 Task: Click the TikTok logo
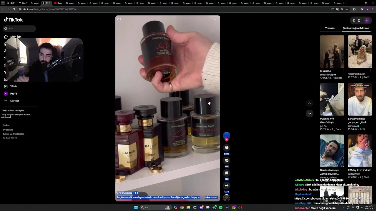13,20
